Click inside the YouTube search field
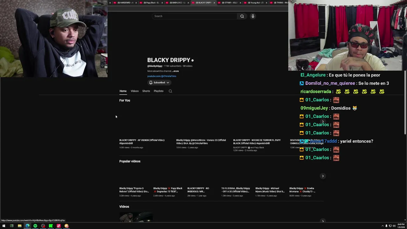This screenshot has width=407, height=229. (x=194, y=16)
